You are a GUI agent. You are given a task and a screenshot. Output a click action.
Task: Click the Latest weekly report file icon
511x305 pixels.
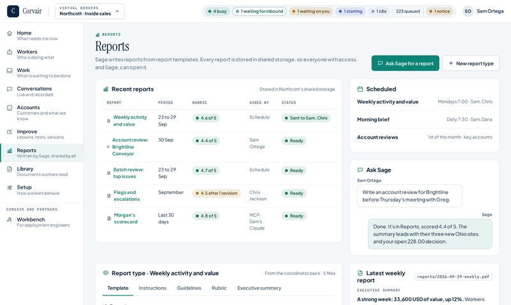tap(360, 273)
